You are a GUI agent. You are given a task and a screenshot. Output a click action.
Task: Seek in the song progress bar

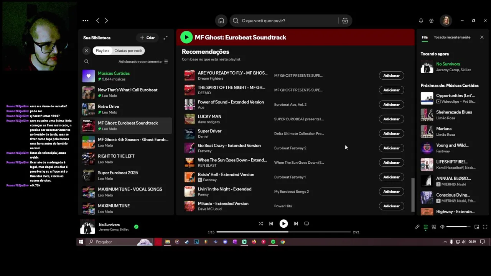[x=283, y=232]
